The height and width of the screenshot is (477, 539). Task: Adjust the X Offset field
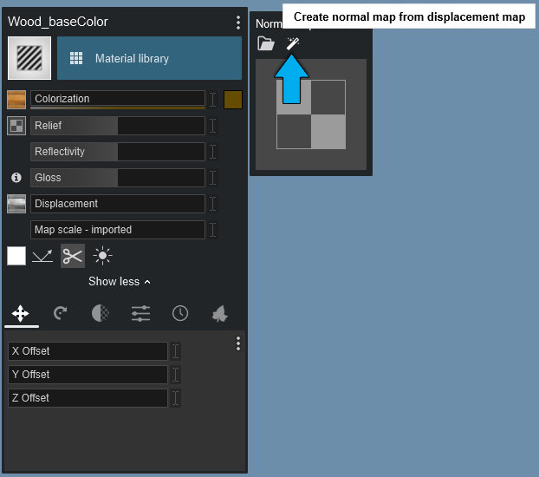pos(88,351)
